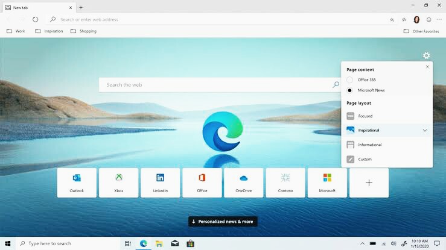Image resolution: width=446 pixels, height=250 pixels.
Task: Click Personalized news & more button
Action: click(223, 221)
